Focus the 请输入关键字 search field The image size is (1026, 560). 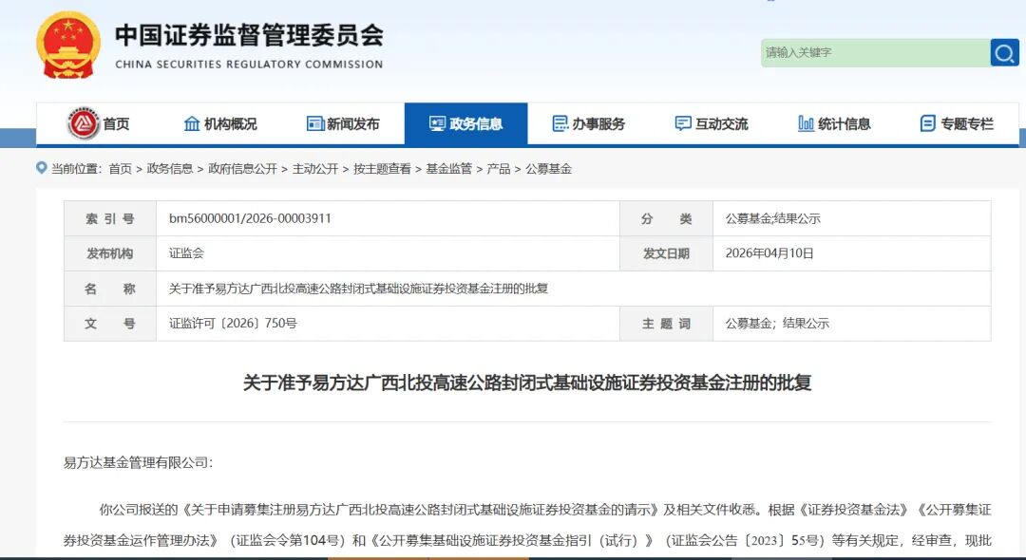pyautogui.click(x=872, y=52)
